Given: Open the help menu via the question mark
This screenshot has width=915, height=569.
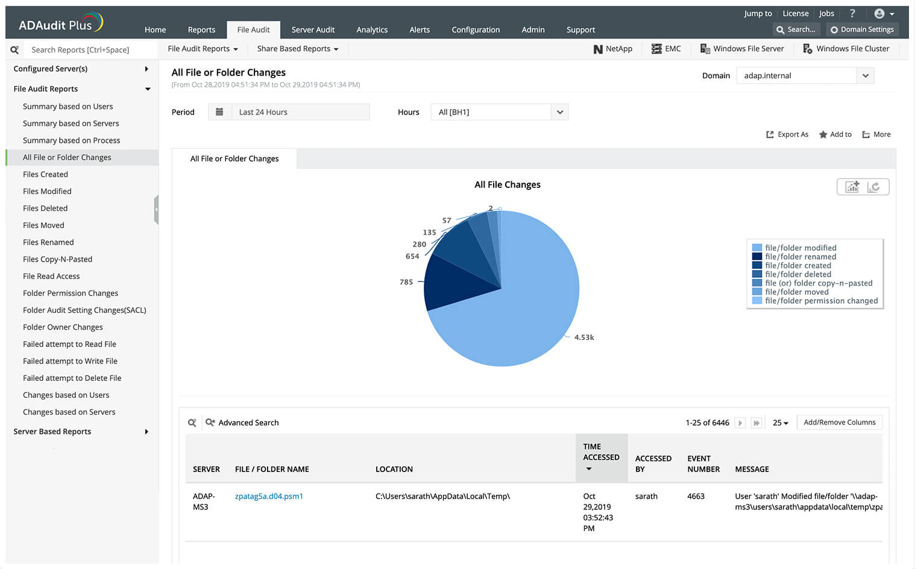Looking at the screenshot, I should [852, 13].
